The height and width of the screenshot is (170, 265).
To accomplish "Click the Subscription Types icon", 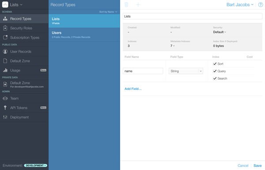I will (5, 37).
